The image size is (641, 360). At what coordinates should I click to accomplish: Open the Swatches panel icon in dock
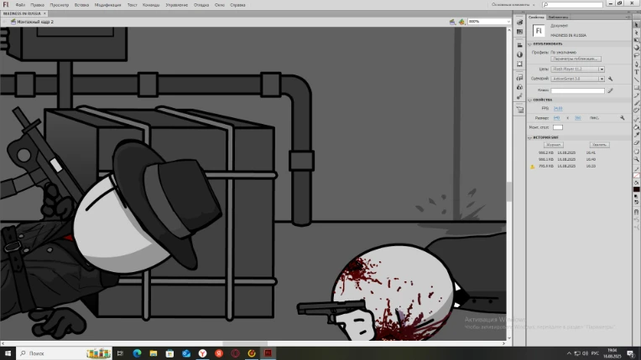519,32
